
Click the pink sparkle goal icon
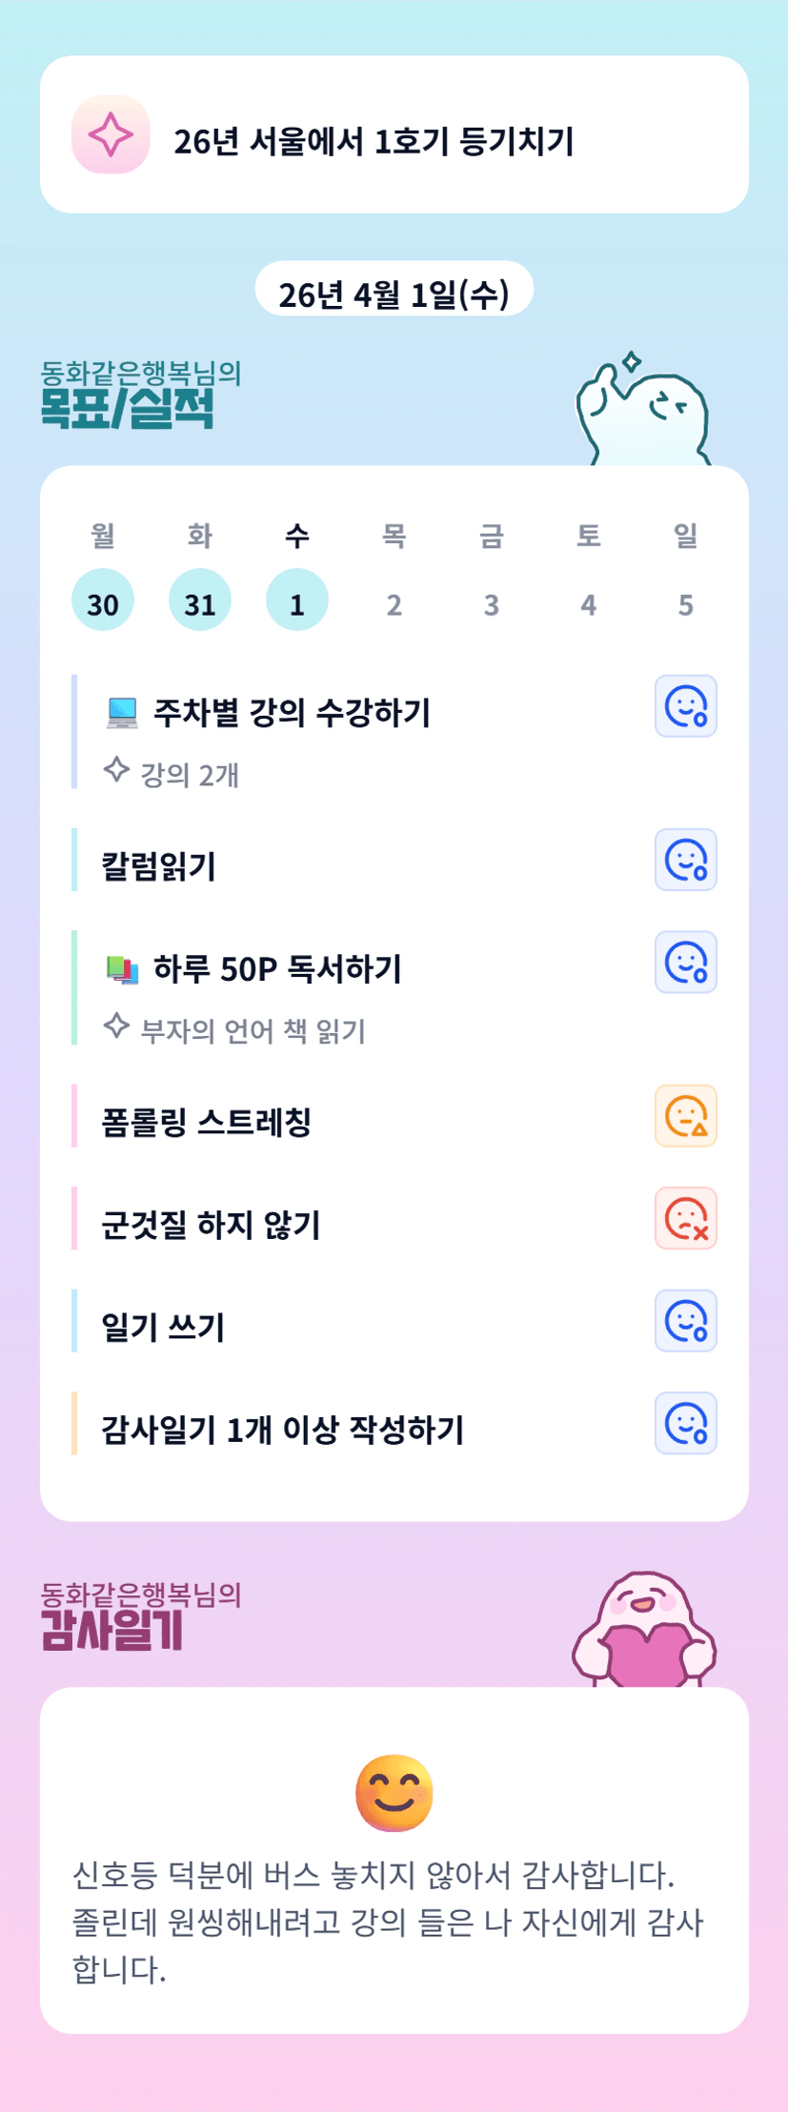point(111,134)
